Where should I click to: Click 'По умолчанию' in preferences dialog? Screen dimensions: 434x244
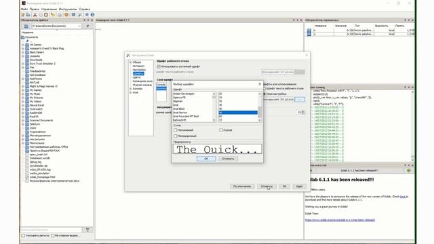tap(242, 186)
